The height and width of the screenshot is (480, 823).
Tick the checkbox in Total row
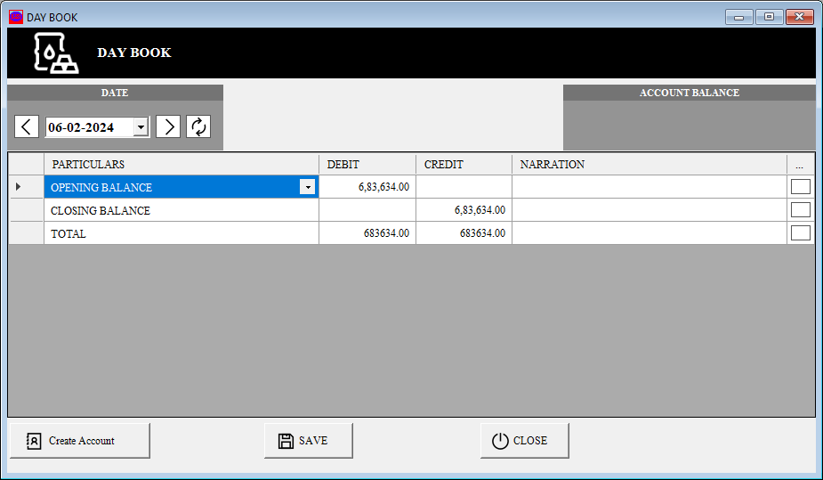tap(800, 233)
